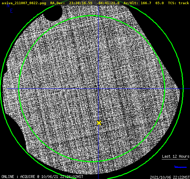Click the blue N north compass label
The width and height of the screenshot is (190, 179).
pos(8,6)
